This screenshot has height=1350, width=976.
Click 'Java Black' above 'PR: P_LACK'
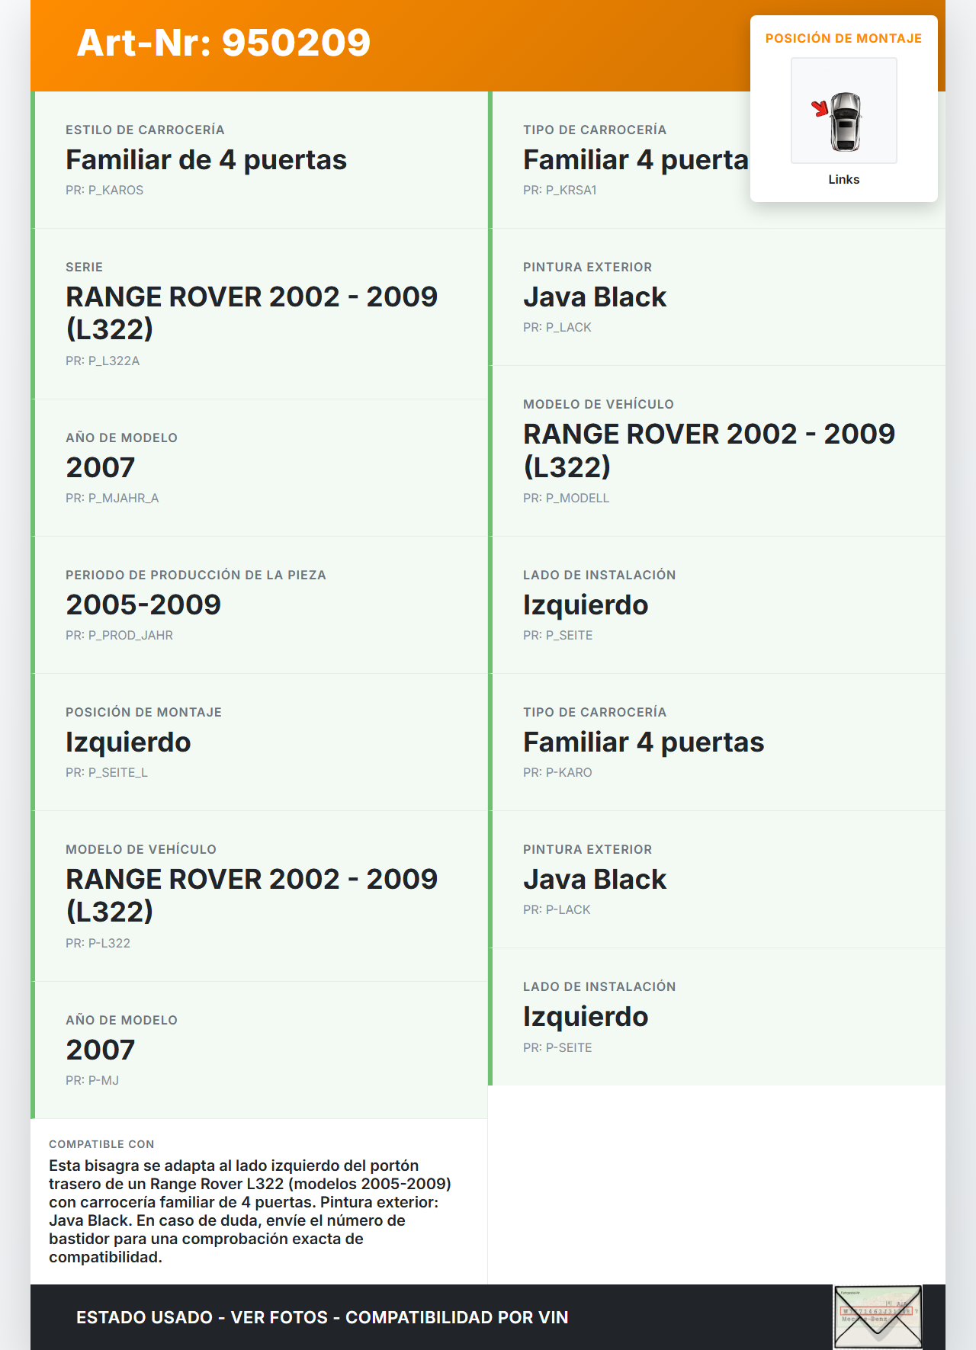595,297
